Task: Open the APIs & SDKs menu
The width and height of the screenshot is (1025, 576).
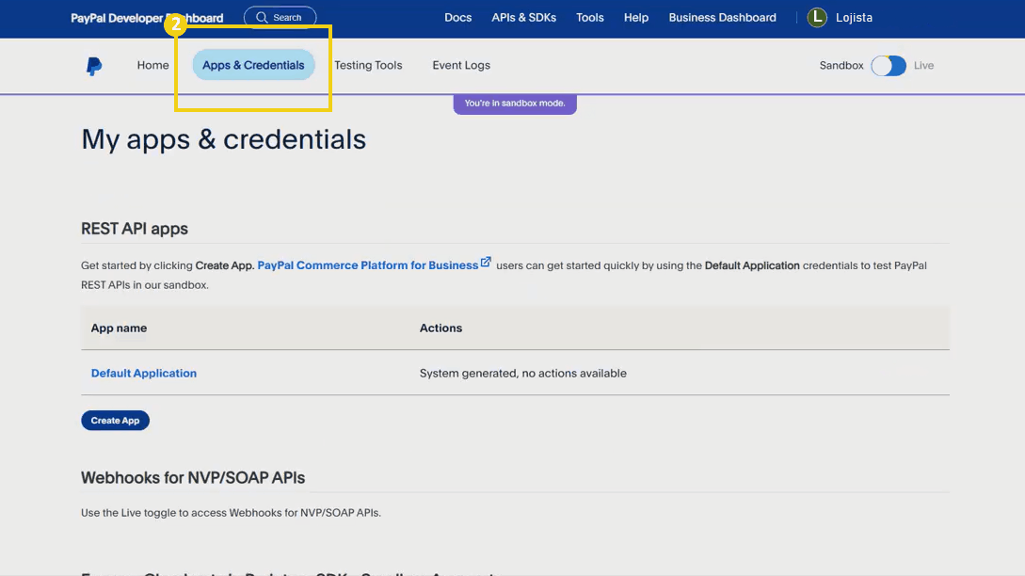Action: (x=523, y=18)
